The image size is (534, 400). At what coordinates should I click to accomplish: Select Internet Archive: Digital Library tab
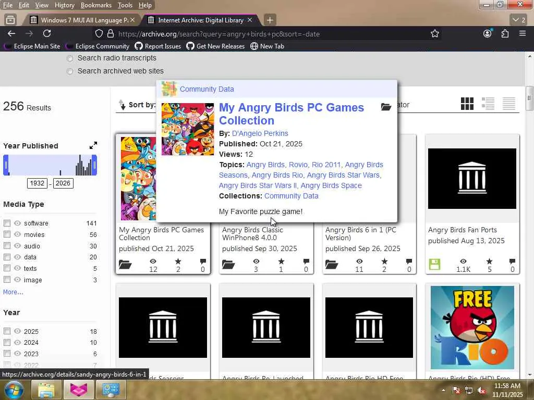click(x=201, y=20)
